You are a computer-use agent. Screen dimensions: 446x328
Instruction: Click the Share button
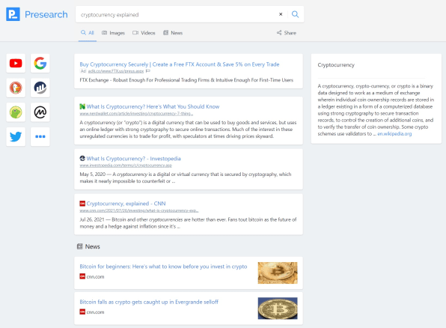pos(287,33)
